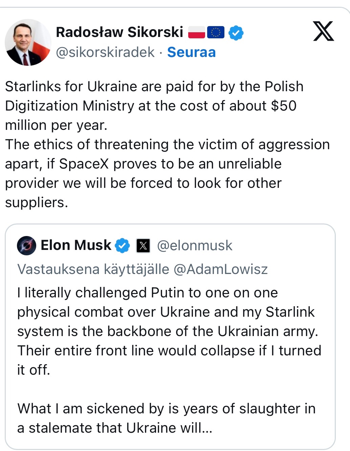Click the EU flag next to Sikorski's name
The height and width of the screenshot is (451, 350).
pyautogui.click(x=216, y=33)
